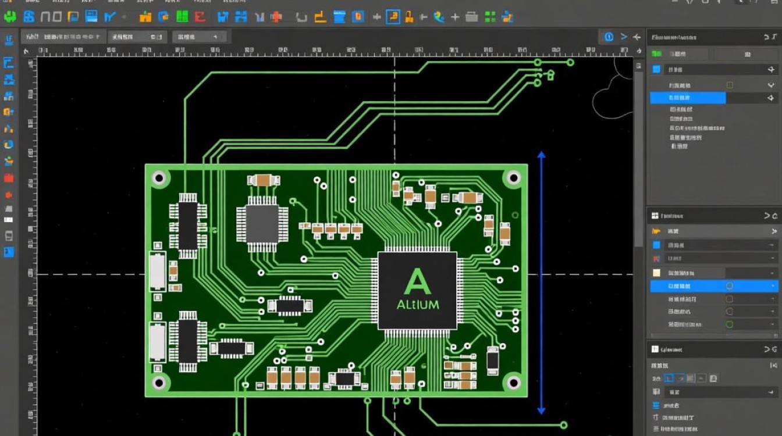The width and height of the screenshot is (782, 436).
Task: Click the red cross-shaped icon in the top toolbar
Action: [276, 17]
